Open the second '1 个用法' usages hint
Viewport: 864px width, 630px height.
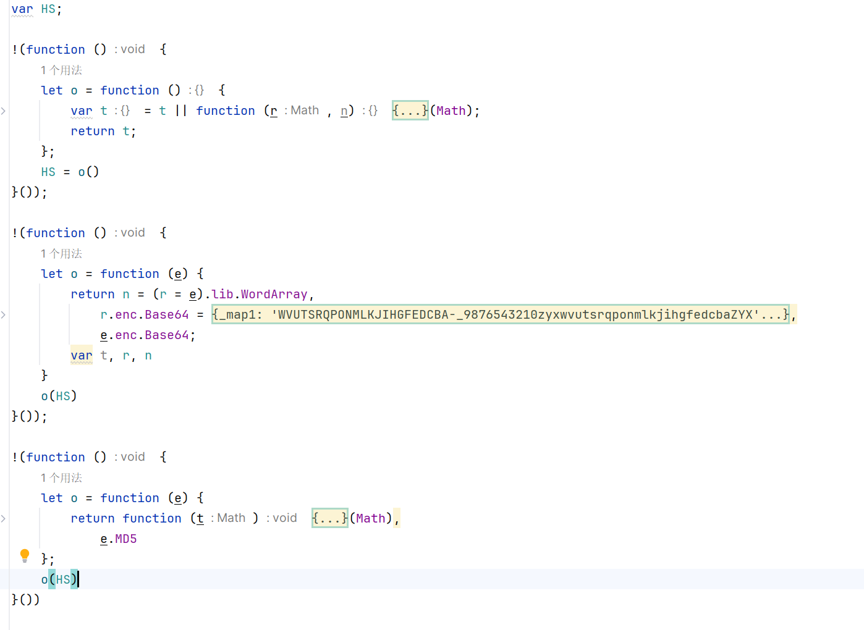click(x=61, y=253)
